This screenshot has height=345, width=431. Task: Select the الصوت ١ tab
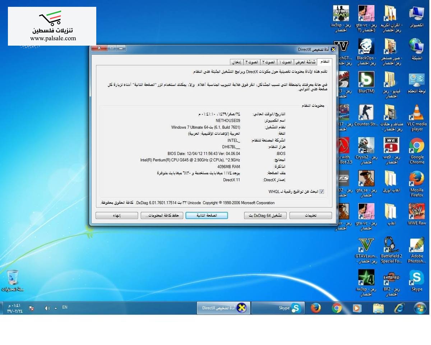[x=286, y=62]
